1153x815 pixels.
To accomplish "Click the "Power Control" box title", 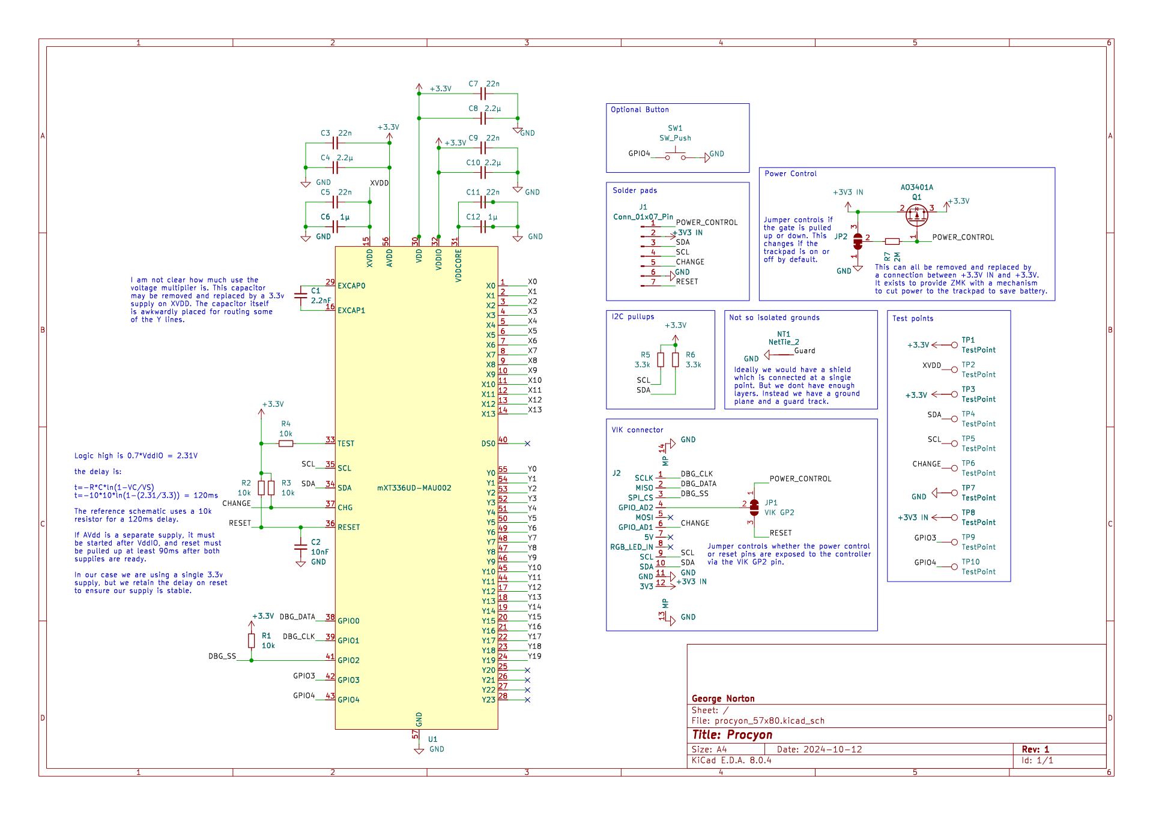I will click(790, 173).
